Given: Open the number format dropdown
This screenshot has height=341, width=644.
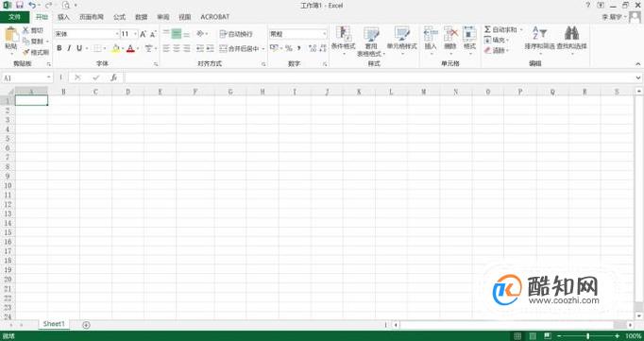Looking at the screenshot, I should [325, 34].
